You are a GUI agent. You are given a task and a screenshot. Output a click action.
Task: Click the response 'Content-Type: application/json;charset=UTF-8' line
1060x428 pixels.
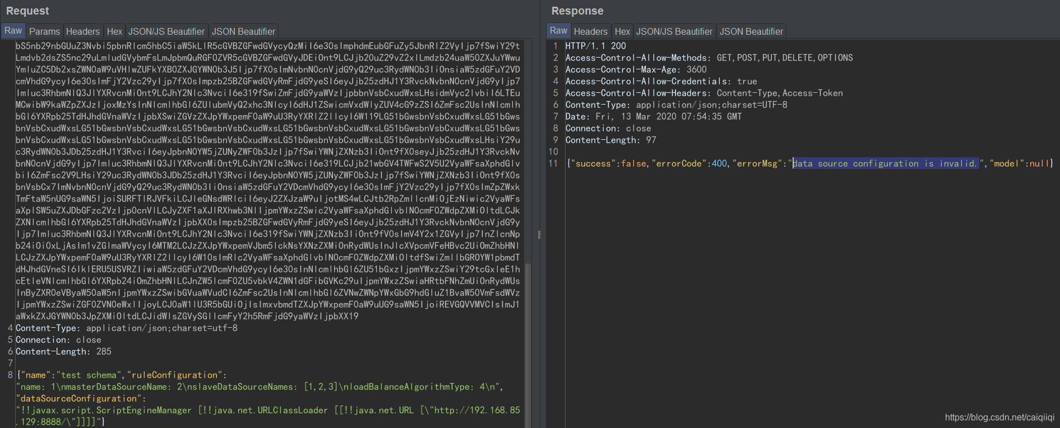click(x=676, y=105)
